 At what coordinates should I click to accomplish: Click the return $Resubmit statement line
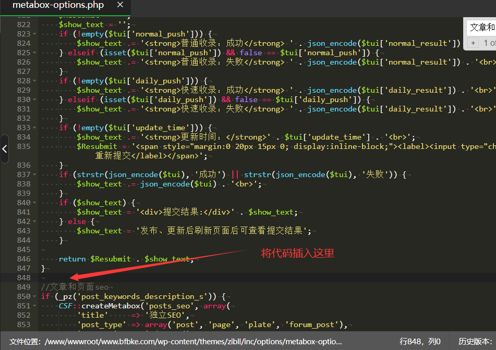126,259
